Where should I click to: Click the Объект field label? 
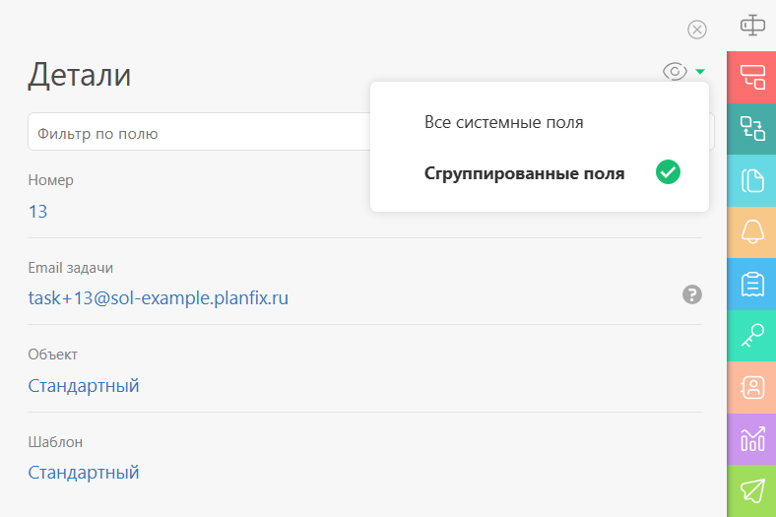pos(52,355)
